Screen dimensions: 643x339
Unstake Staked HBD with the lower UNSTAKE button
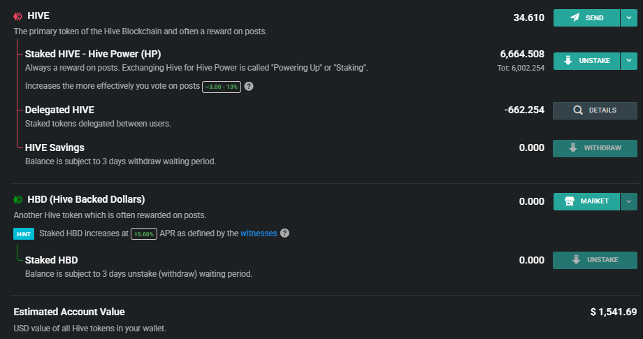click(x=595, y=260)
